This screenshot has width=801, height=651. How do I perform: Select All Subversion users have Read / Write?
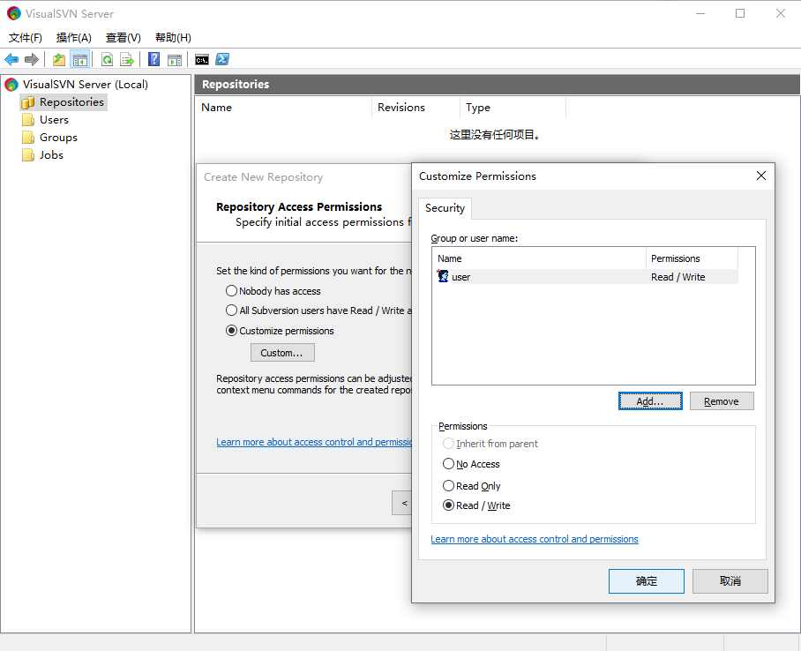coord(231,311)
